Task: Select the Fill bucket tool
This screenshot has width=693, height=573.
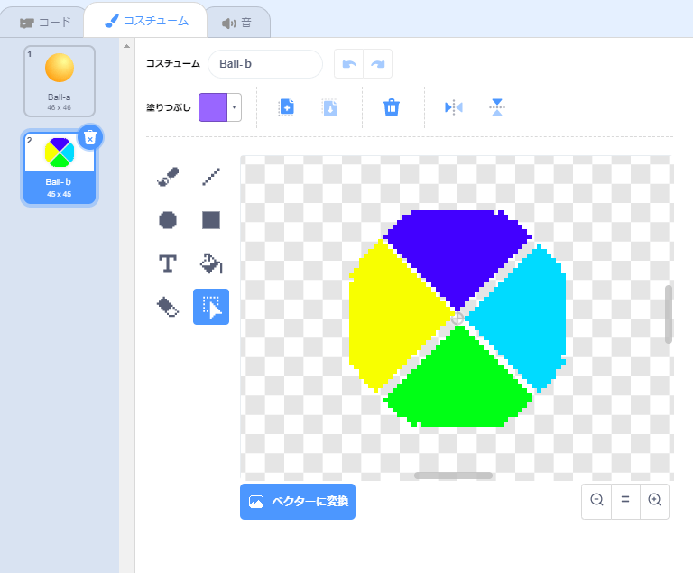Action: pyautogui.click(x=211, y=263)
